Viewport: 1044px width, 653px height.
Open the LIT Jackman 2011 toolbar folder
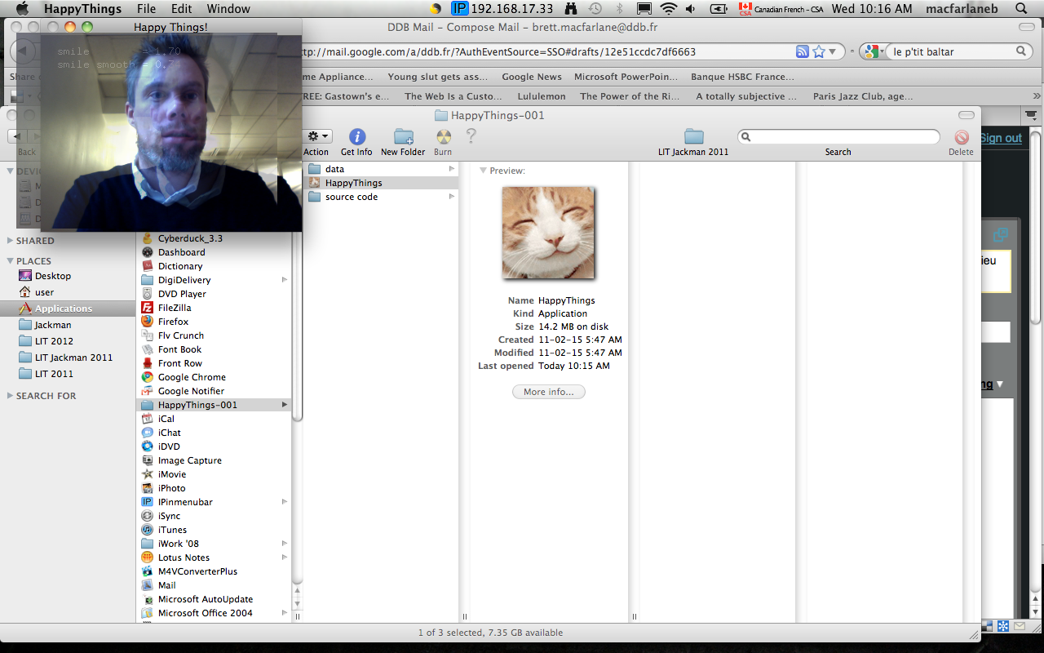(693, 136)
